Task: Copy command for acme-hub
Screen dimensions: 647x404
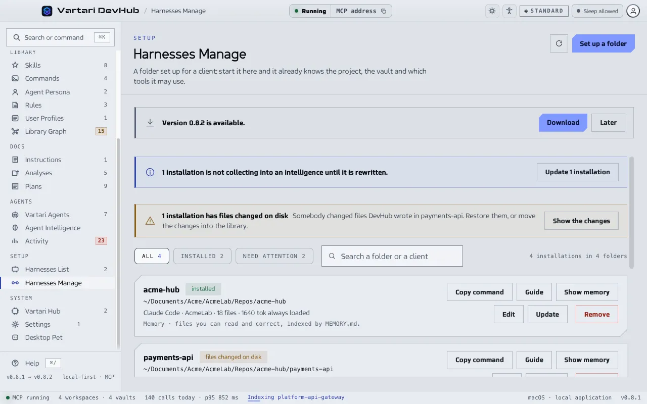Action: [x=479, y=292]
